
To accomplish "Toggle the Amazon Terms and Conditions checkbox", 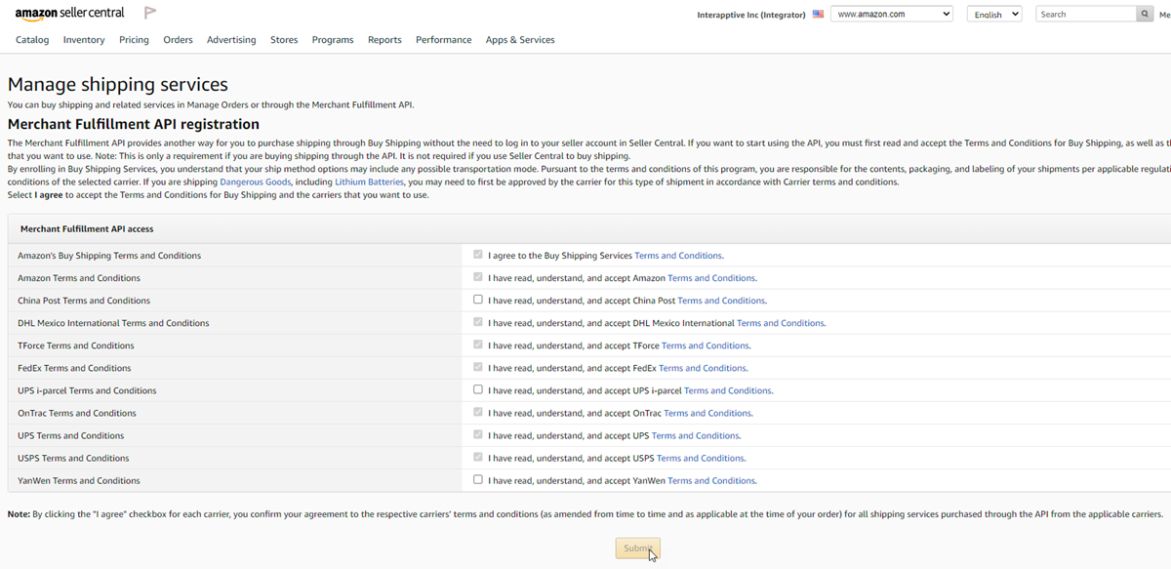I will click(478, 277).
